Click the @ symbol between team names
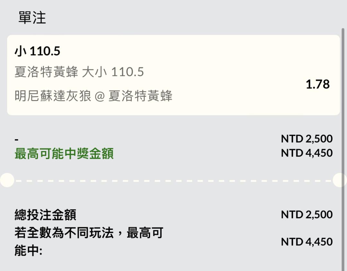The width and height of the screenshot is (347, 271). (x=100, y=97)
